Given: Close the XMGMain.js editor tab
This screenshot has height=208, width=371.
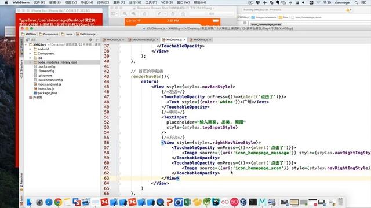Looking at the screenshot, I should (x=123, y=40).
